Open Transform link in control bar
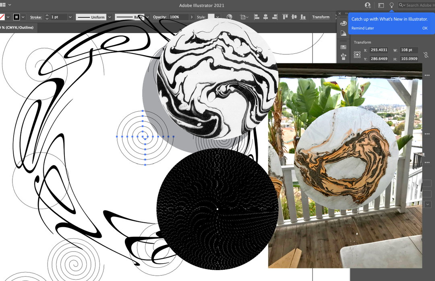Screen dimensions: 435x281 (x=321, y=17)
